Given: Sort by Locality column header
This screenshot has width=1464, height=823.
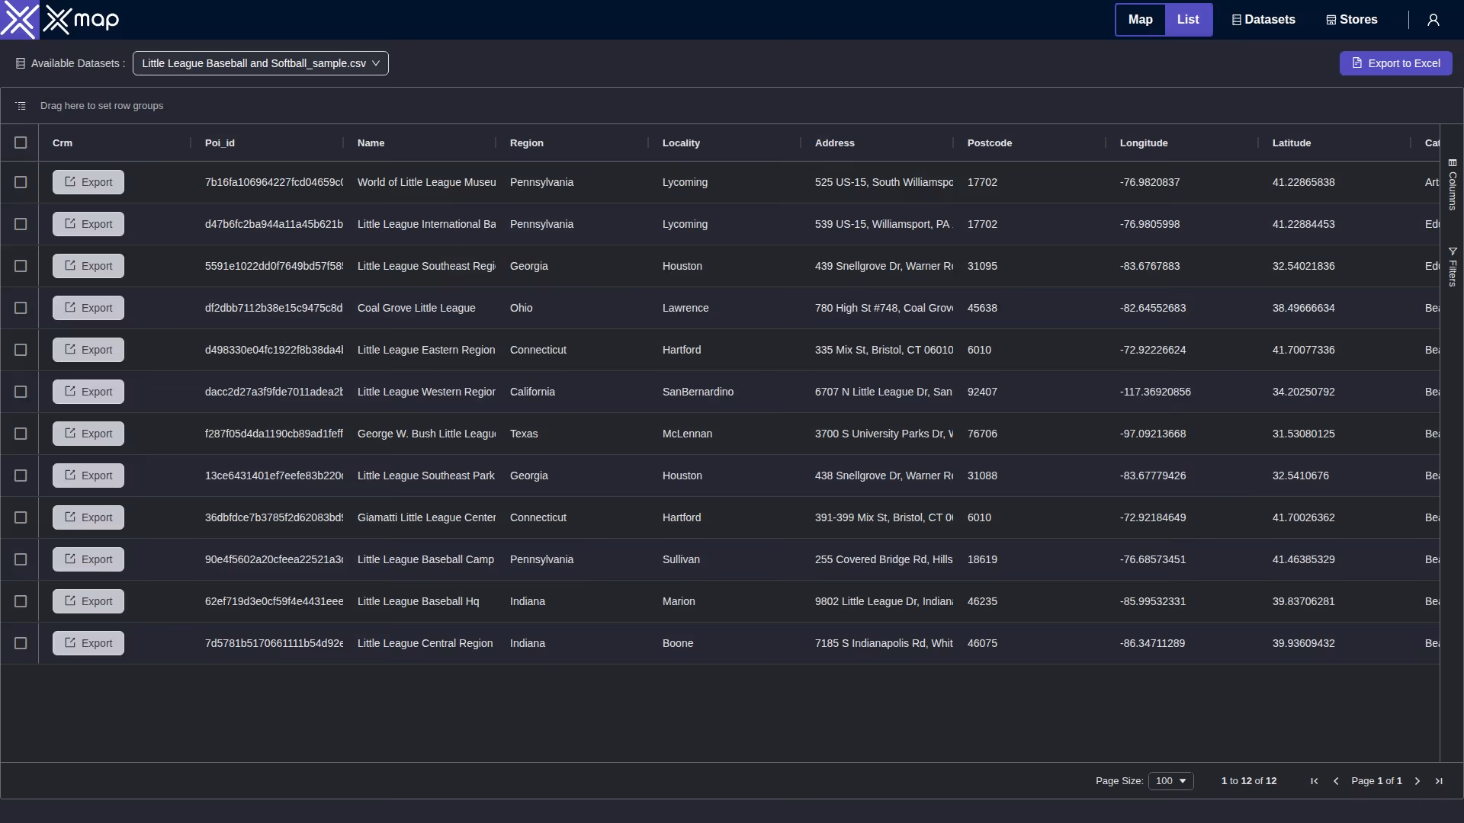Looking at the screenshot, I should point(681,143).
